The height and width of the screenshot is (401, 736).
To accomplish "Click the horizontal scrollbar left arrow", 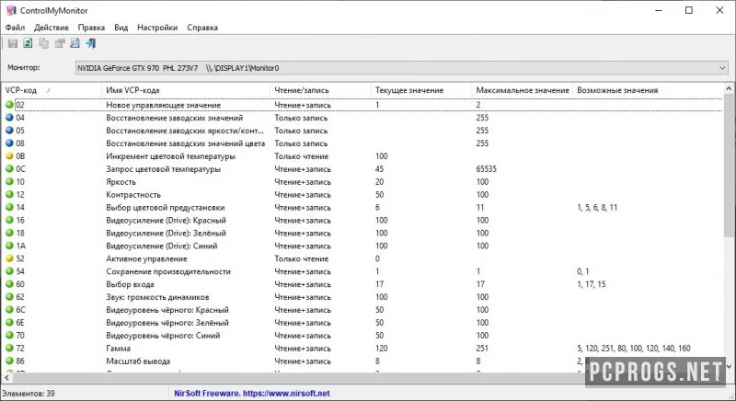I will point(6,378).
